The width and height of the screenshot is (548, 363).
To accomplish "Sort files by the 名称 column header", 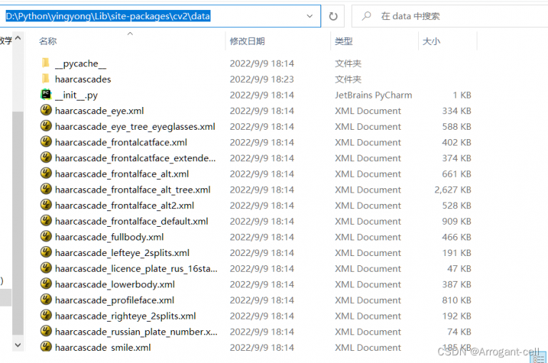I will click(x=48, y=41).
